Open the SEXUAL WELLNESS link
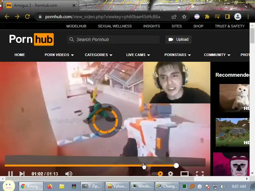The width and height of the screenshot is (255, 191). click(x=115, y=26)
